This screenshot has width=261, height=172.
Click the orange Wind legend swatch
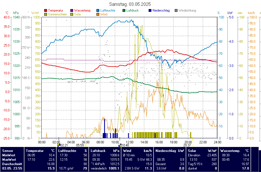click(x=98, y=14)
